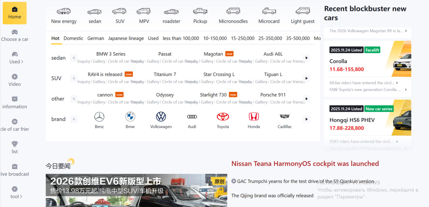This screenshot has height=207, width=429.
Task: Open the Porsche 911 link
Action: (x=273, y=95)
